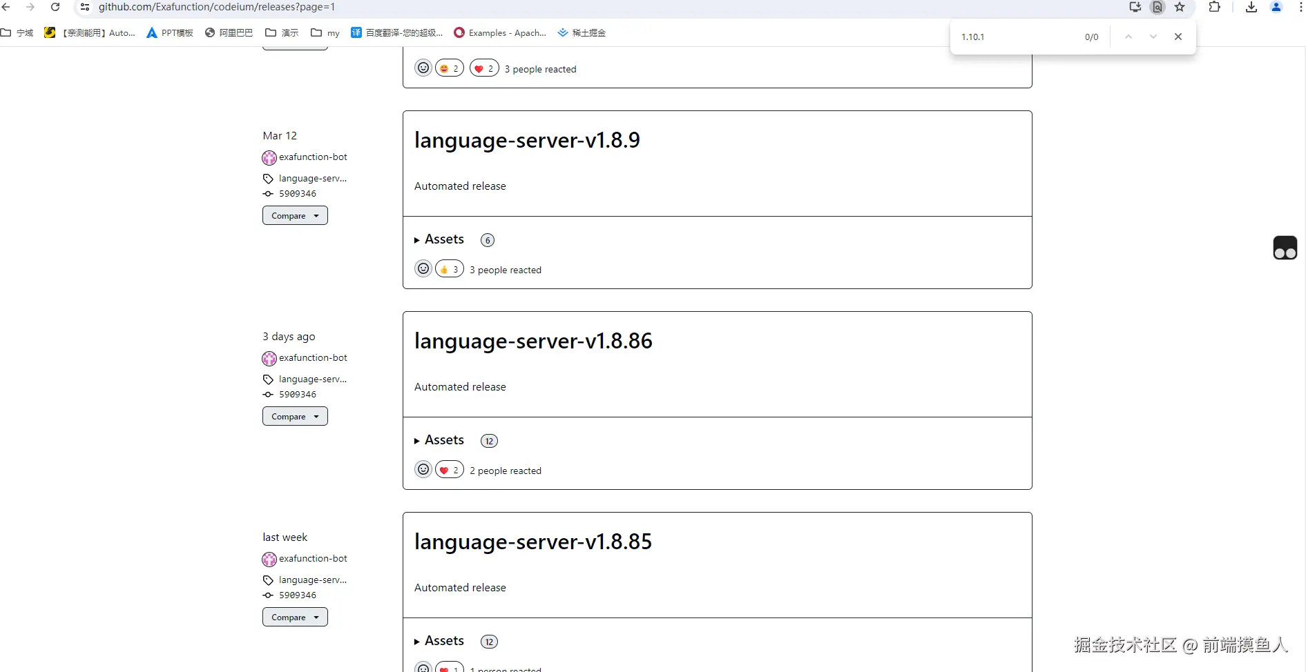Toggle thumbs-up reaction on v1.8.9 release
The width and height of the screenshot is (1306, 672).
click(x=450, y=269)
